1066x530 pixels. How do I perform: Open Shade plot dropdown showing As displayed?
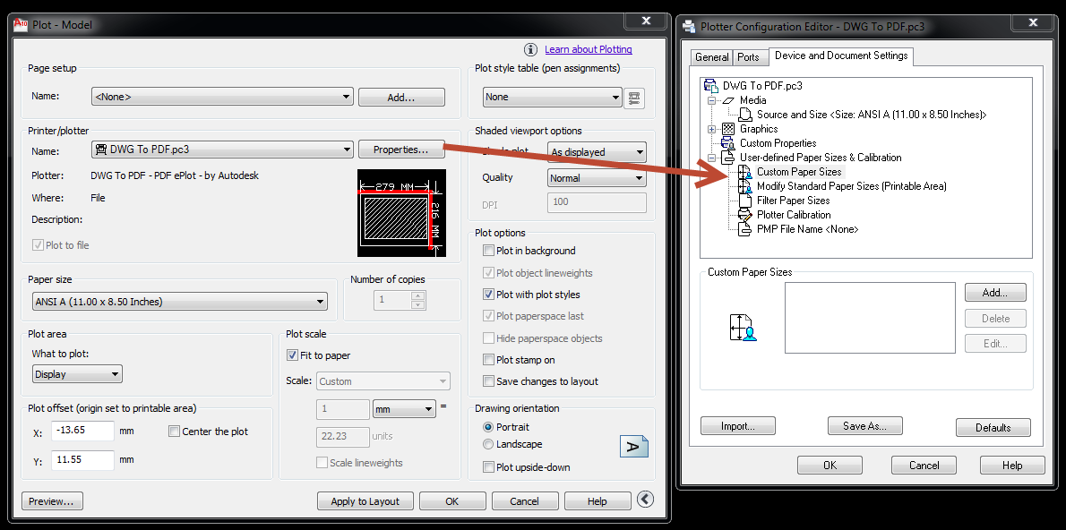pos(597,152)
